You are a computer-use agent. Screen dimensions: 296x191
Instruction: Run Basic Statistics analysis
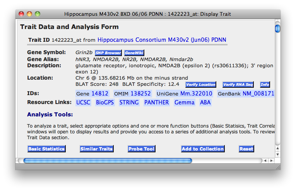tap(46, 149)
